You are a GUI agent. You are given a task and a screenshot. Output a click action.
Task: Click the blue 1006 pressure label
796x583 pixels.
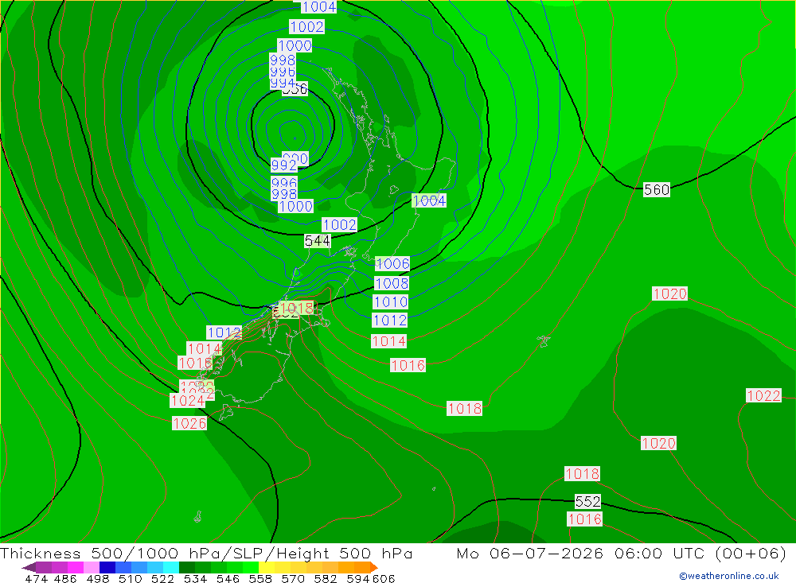[392, 263]
